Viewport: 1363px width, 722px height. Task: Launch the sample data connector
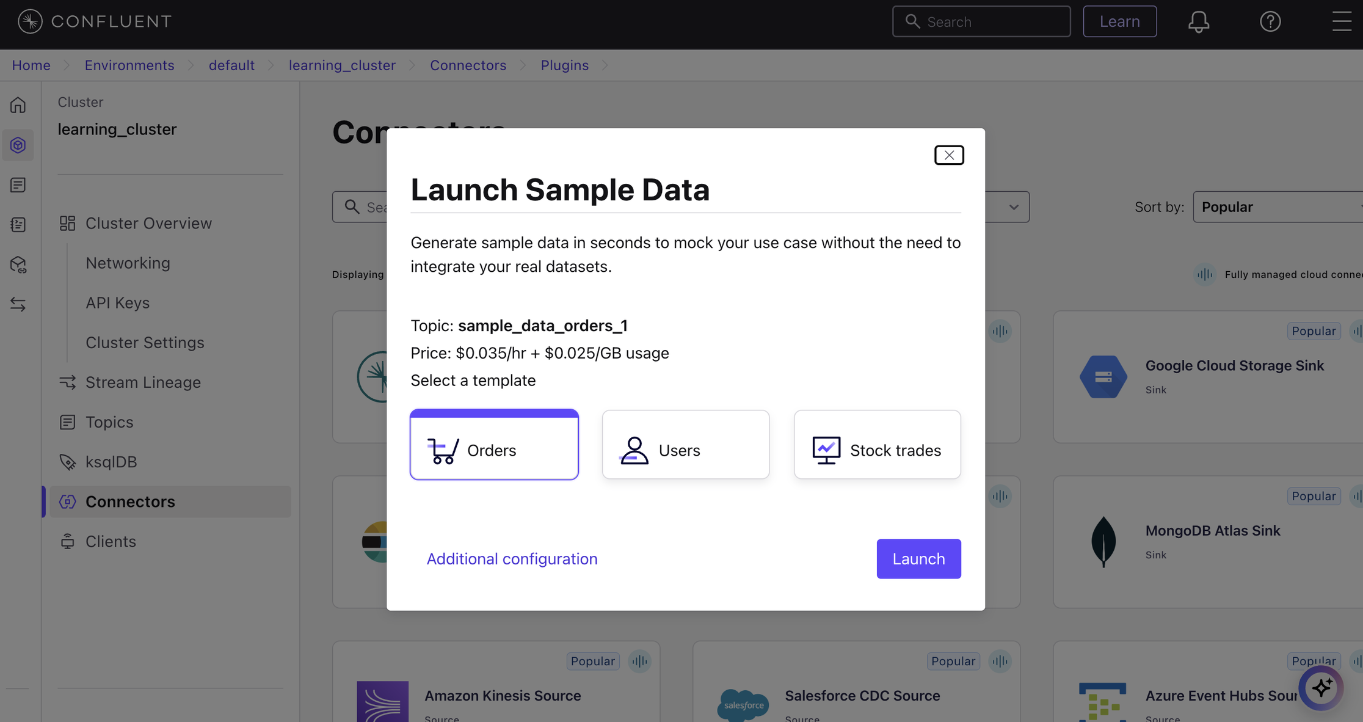click(x=918, y=558)
